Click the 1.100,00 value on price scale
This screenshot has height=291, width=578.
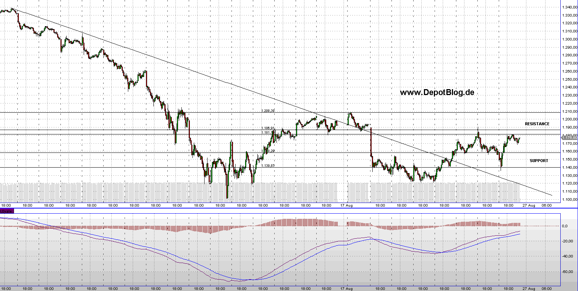coord(570,200)
